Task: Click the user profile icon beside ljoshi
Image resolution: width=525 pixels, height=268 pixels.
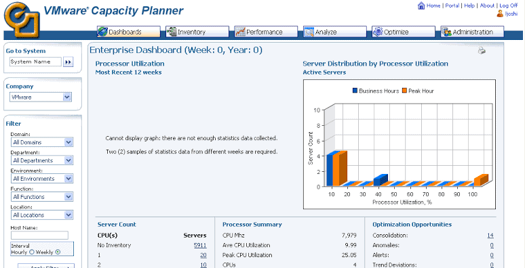Action: (500, 14)
